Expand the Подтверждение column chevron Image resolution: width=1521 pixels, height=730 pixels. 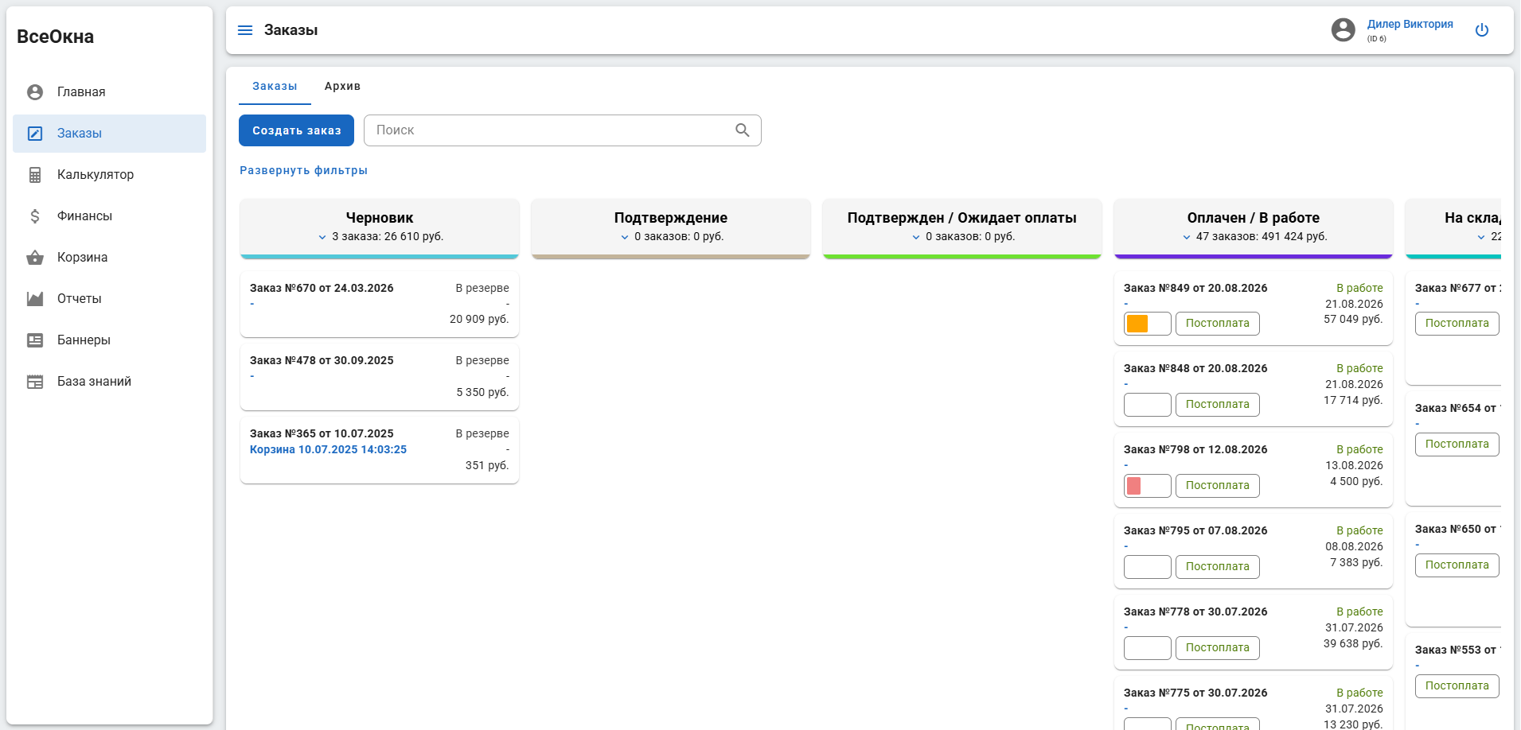[x=625, y=237]
